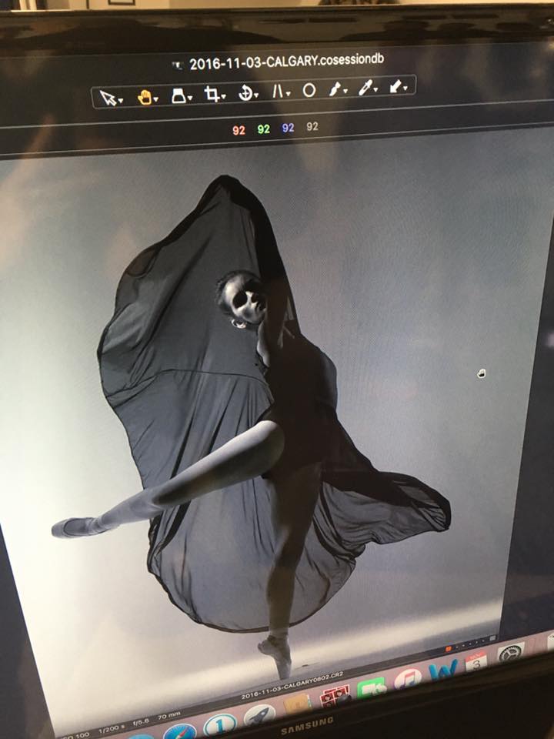Viewport: 554px width, 739px height.
Task: Choose the Crop tool
Action: [x=212, y=94]
